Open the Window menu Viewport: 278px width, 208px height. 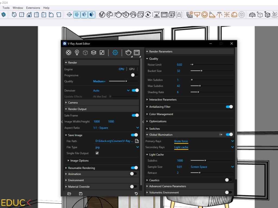tap(18, 8)
